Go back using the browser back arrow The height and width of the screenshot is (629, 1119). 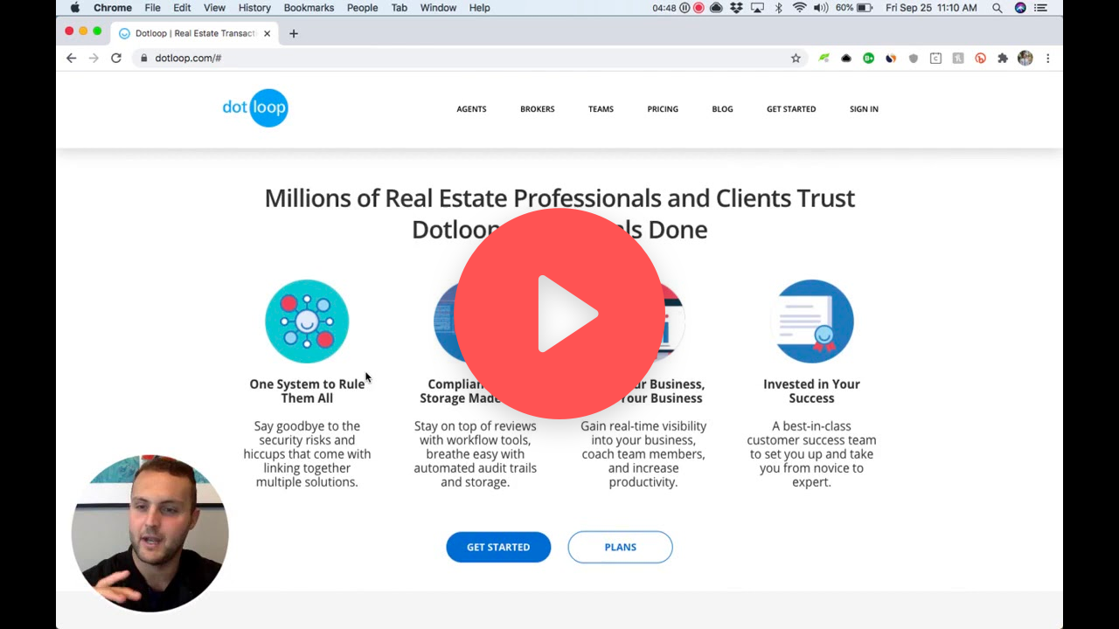pos(72,58)
